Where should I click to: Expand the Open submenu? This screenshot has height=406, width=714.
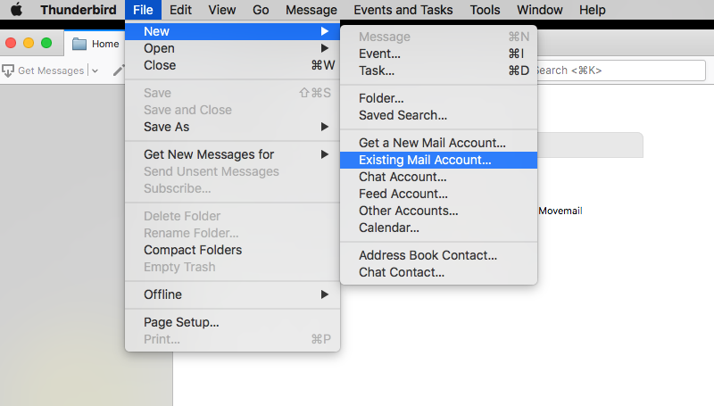tap(233, 48)
